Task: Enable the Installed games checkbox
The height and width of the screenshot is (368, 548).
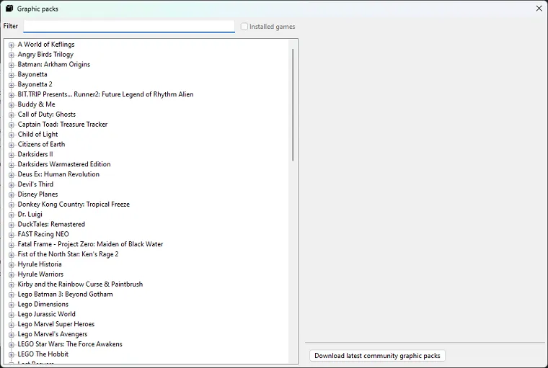Action: click(x=244, y=27)
